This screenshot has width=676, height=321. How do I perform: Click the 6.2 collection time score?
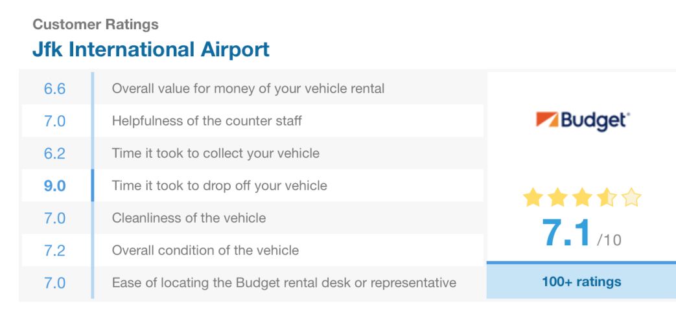point(54,153)
